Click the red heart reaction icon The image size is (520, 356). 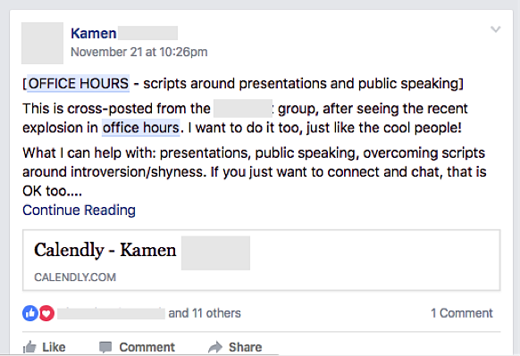coord(46,313)
